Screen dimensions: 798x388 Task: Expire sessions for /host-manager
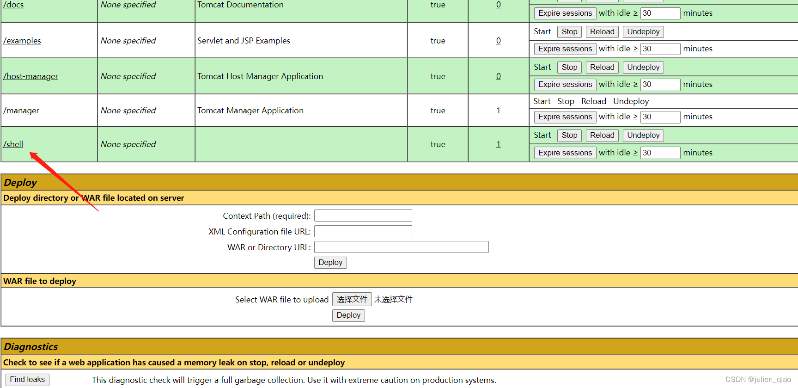[565, 85]
